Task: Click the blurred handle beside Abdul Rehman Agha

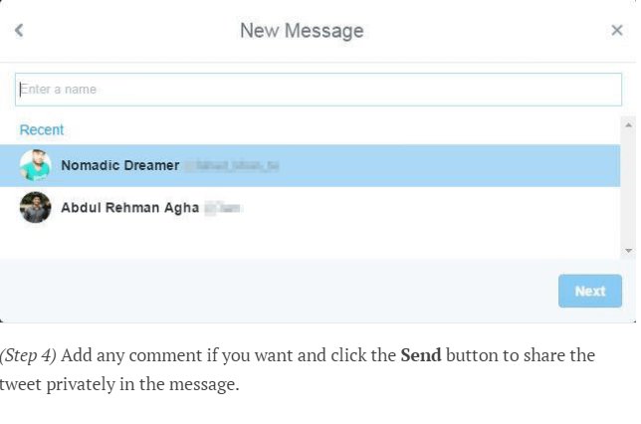Action: [x=224, y=208]
